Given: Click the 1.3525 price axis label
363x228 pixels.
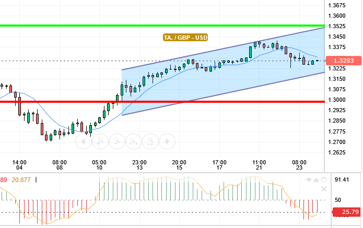Looking at the screenshot, I should pos(337,26).
